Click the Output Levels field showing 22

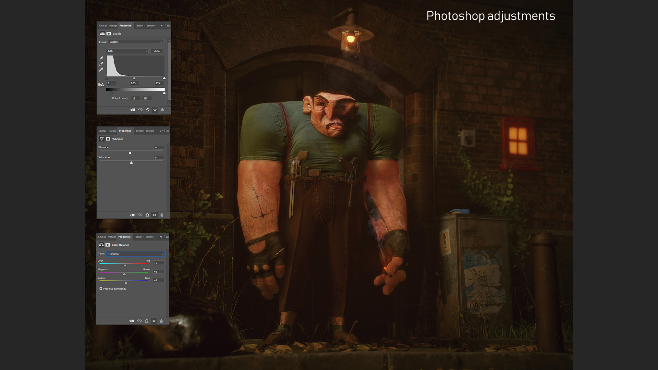(x=136, y=98)
